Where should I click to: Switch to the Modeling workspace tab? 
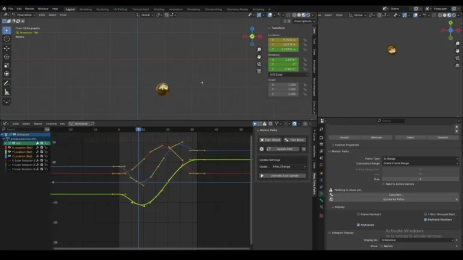point(86,10)
